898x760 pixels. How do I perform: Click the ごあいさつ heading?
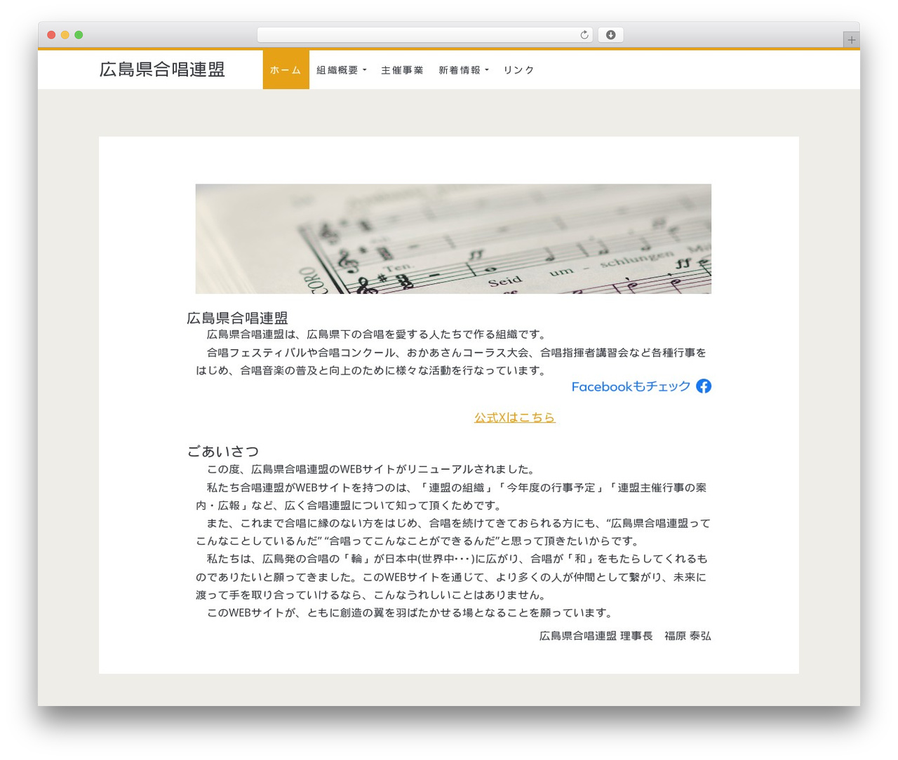tap(223, 451)
